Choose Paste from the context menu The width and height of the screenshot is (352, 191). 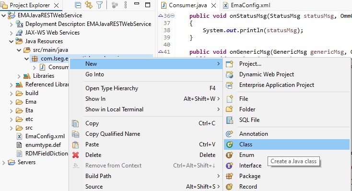[x=146, y=144]
